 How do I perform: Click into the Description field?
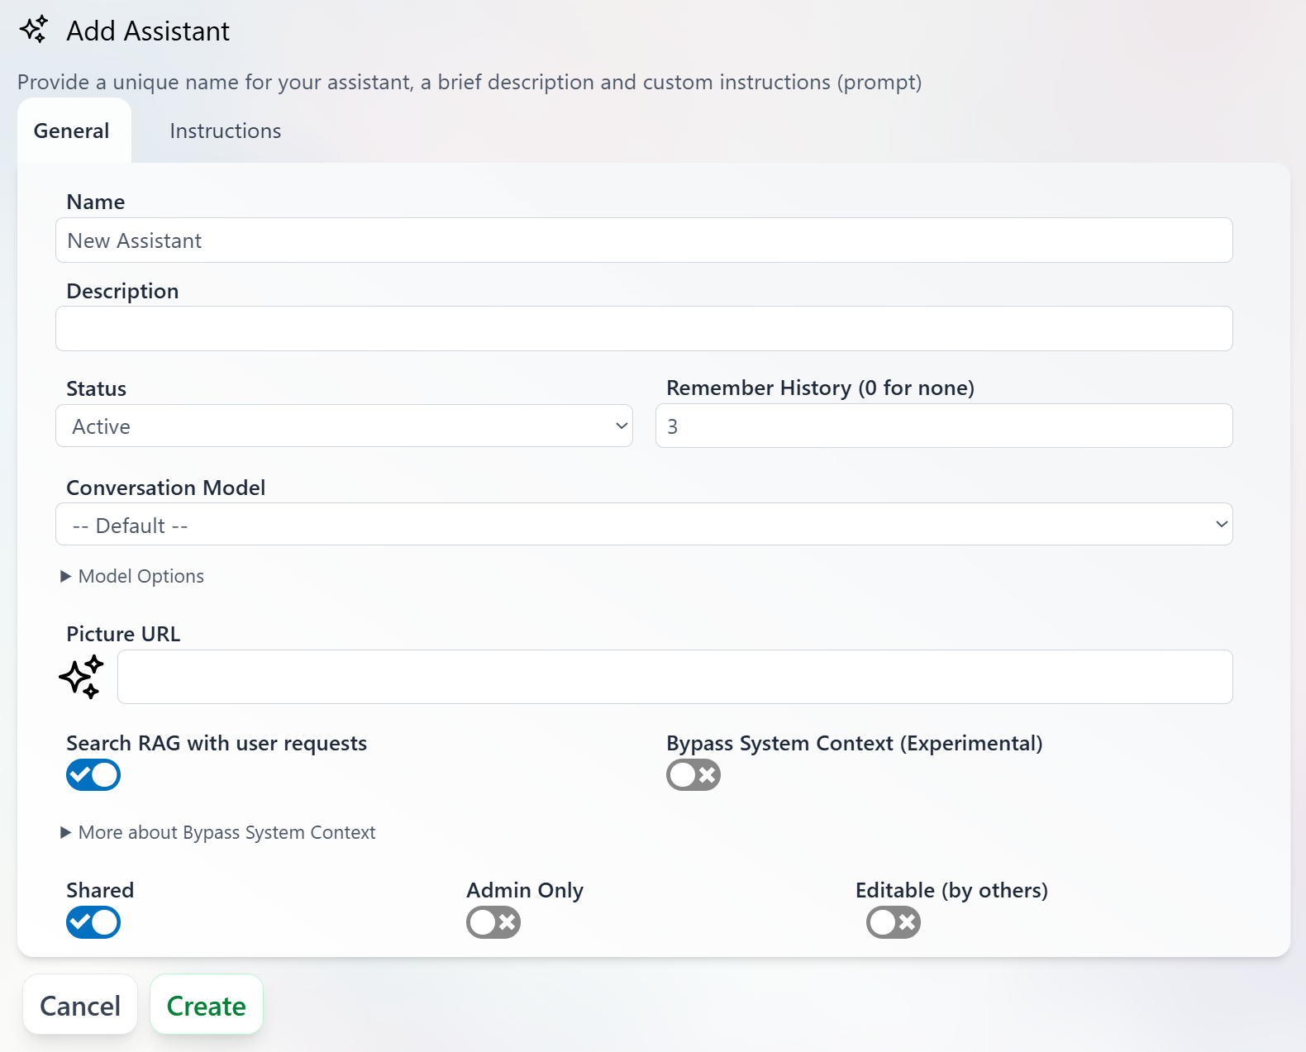(644, 329)
